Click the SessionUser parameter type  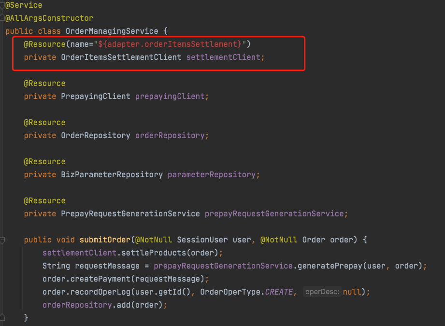[202, 240]
